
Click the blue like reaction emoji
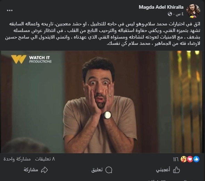coord(196,159)
